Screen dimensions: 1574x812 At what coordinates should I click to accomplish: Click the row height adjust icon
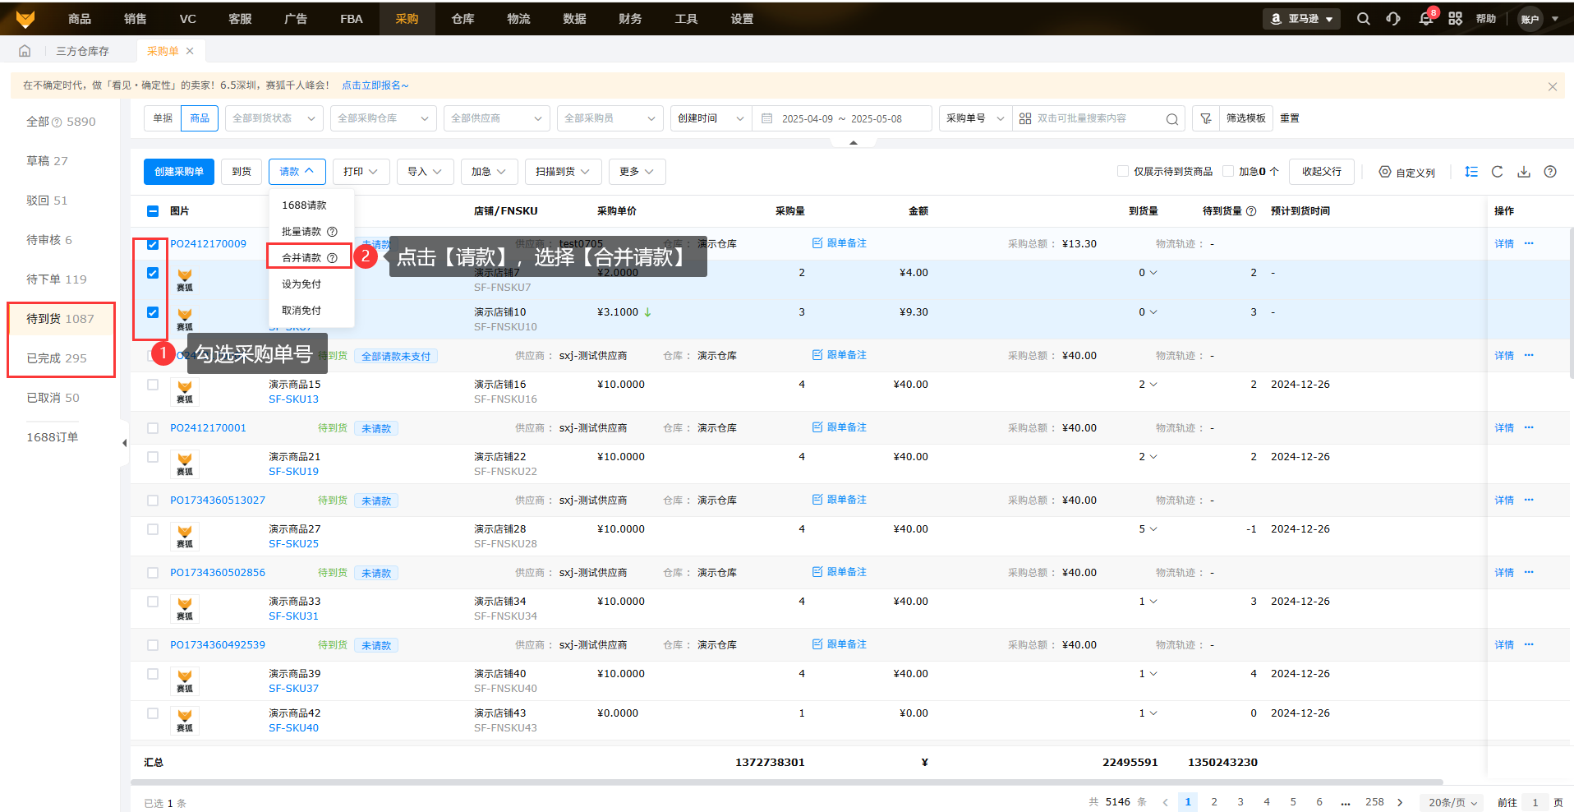(1470, 172)
